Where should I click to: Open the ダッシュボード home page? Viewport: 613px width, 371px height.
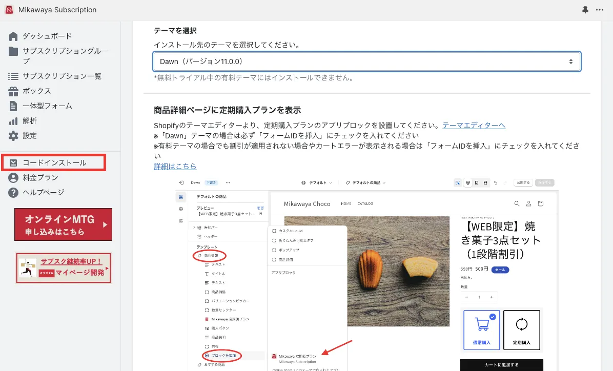tap(40, 36)
